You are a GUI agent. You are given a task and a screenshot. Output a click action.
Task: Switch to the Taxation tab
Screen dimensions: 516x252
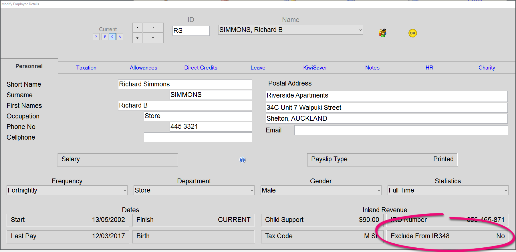tap(86, 68)
